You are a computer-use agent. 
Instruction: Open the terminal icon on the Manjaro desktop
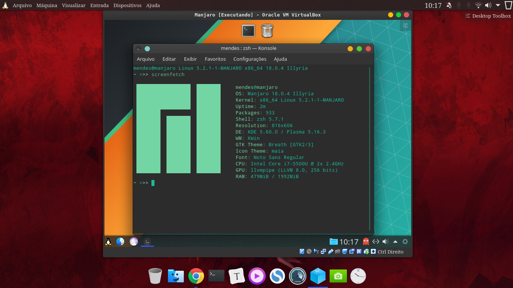[x=248, y=31]
